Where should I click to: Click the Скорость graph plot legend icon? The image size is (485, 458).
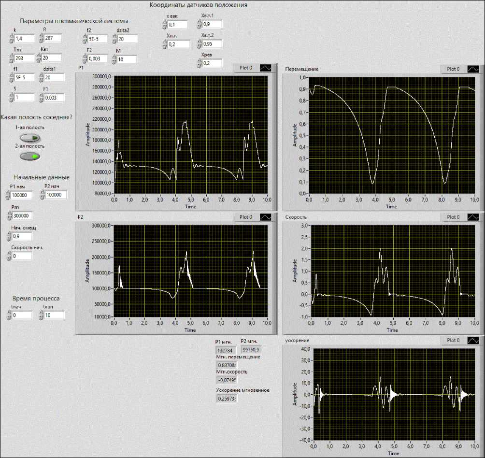pyautogui.click(x=473, y=217)
